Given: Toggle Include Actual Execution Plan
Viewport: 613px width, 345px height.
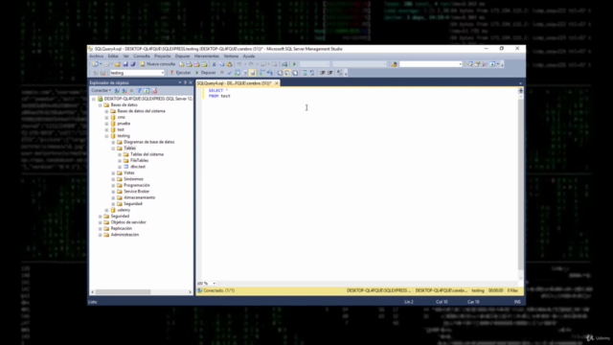Looking at the screenshot, I should tap(262, 73).
